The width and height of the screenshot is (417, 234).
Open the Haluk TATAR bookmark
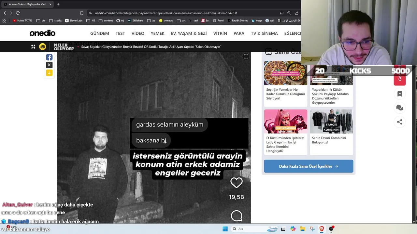[x=22, y=20]
